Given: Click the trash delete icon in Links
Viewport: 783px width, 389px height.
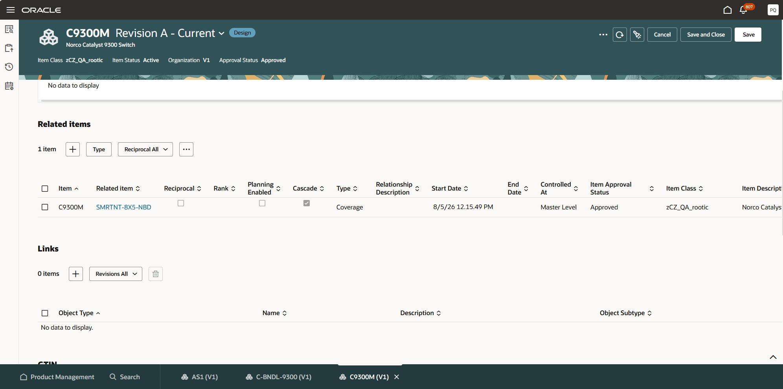Looking at the screenshot, I should point(156,274).
